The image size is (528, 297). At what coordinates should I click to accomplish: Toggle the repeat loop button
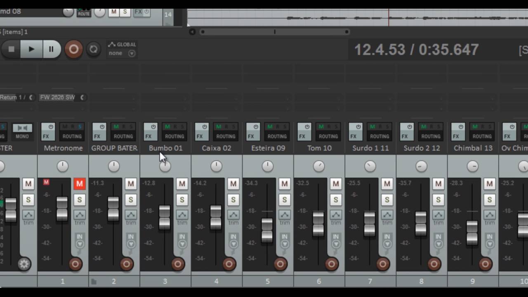[94, 49]
